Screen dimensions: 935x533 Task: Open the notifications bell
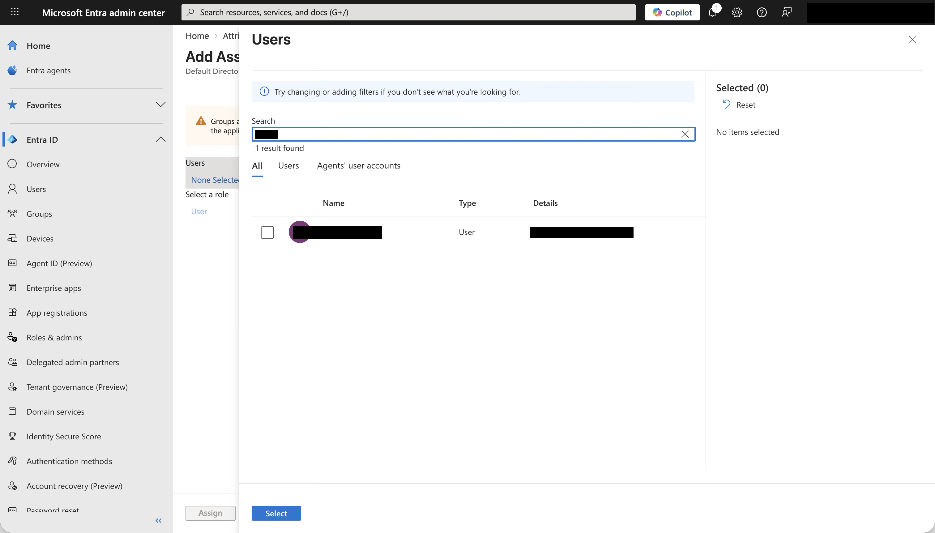[712, 12]
